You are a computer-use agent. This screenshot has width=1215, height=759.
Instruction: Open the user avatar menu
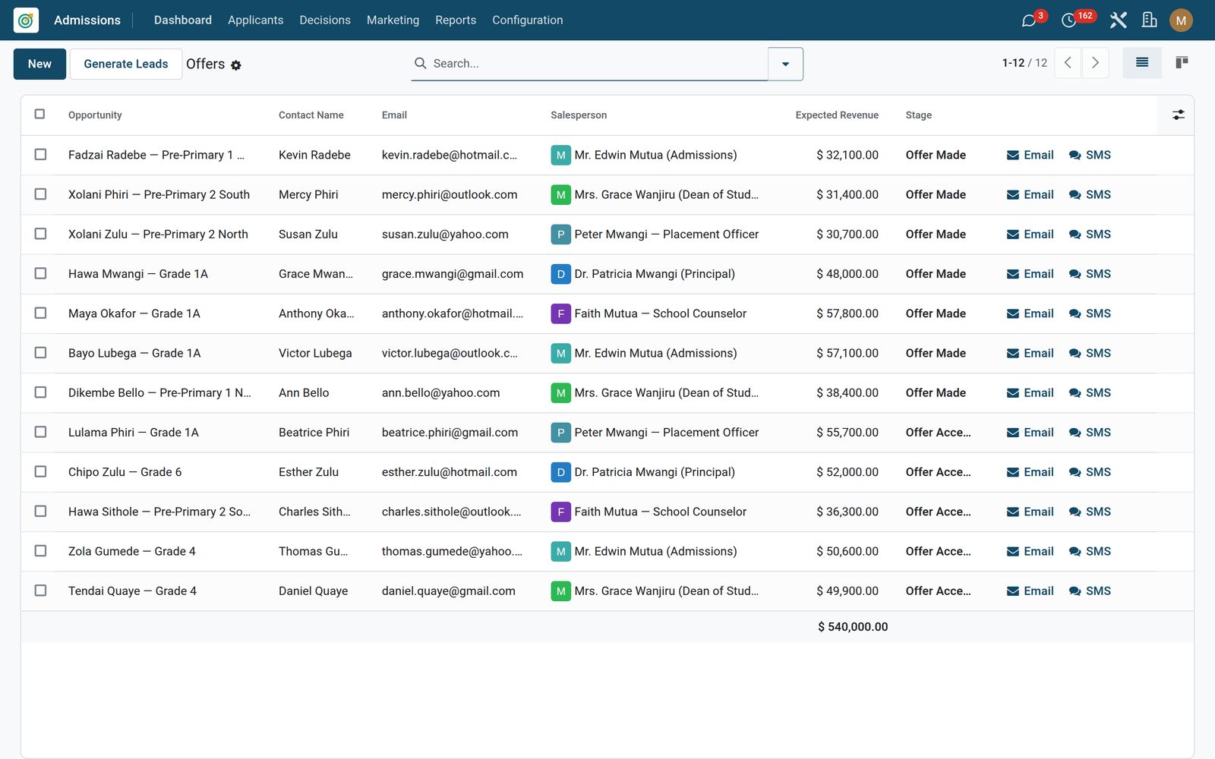(x=1181, y=20)
